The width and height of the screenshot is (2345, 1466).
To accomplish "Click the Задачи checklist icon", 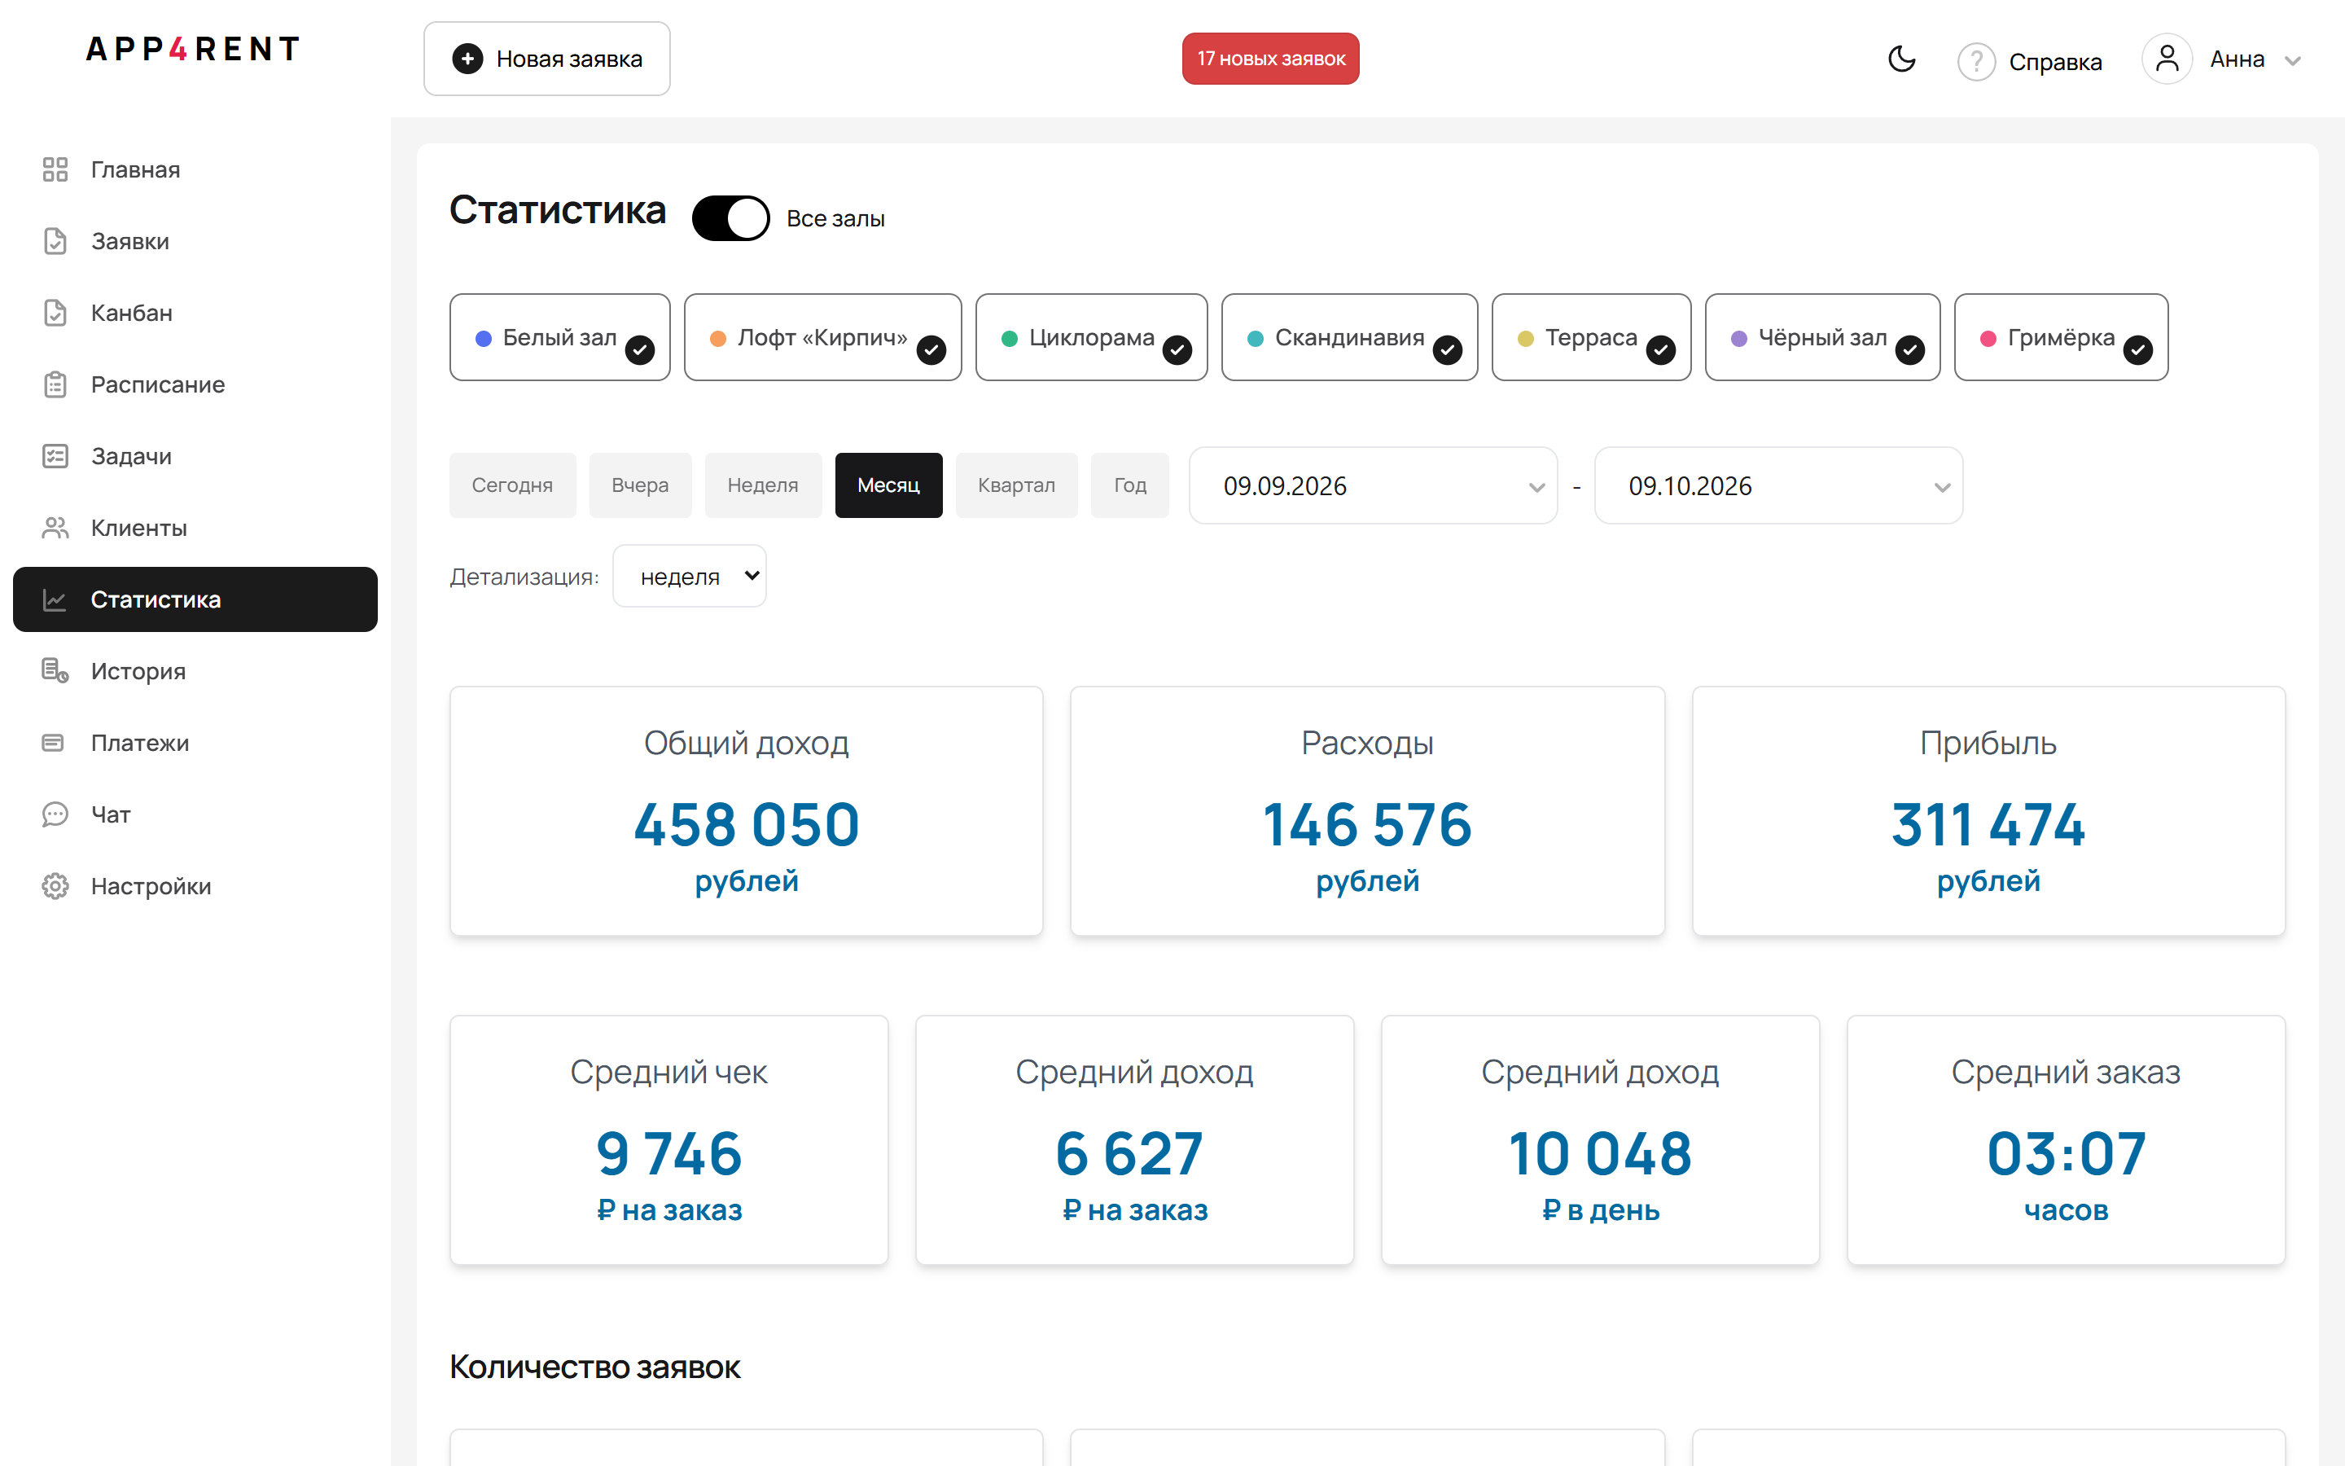I will [x=55, y=457].
